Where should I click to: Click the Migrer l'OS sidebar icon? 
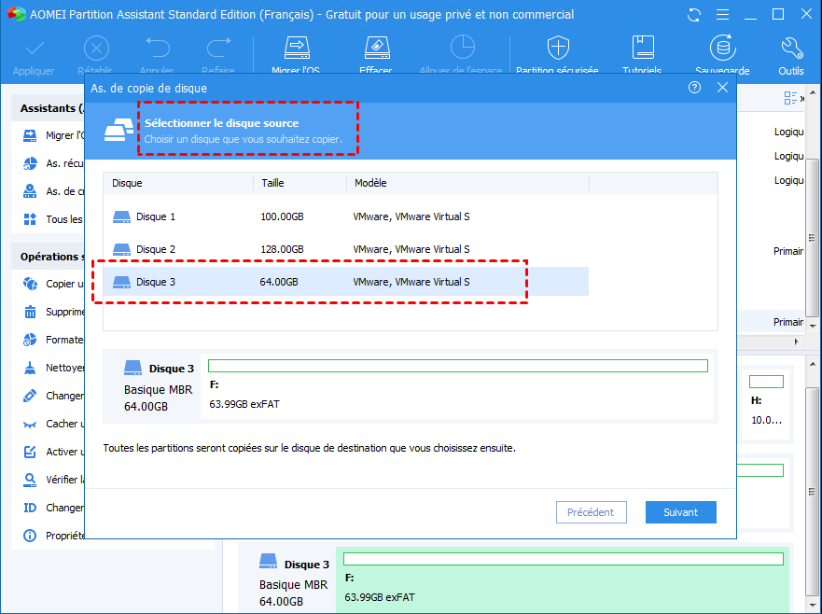(x=30, y=135)
